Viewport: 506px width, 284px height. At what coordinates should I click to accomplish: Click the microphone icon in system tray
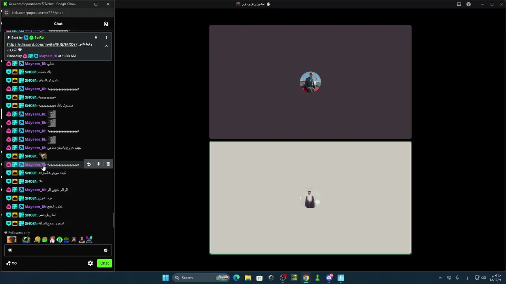(457, 278)
